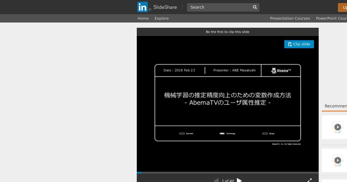
Task: Select the Recommended tab heading
Action: click(x=335, y=106)
